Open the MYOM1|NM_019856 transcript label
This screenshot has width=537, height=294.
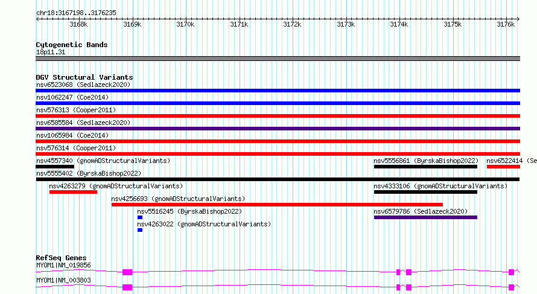click(x=63, y=265)
